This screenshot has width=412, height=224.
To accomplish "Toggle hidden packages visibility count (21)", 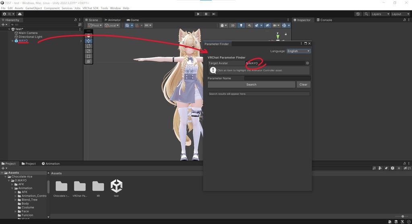I will (407, 168).
